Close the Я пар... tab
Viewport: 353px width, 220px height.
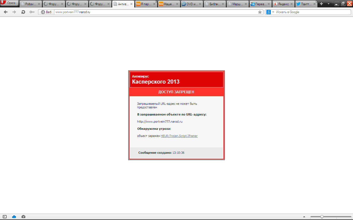[x=154, y=4]
